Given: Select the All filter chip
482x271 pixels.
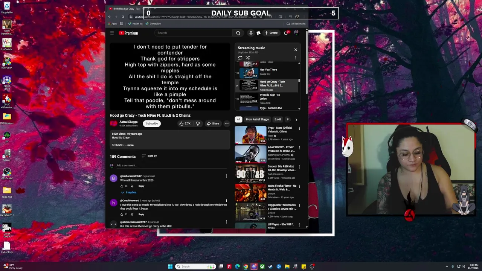Looking at the screenshot, I should tap(238, 119).
